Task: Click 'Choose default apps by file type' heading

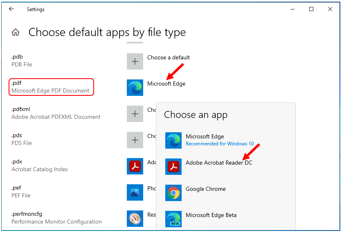Action: click(107, 32)
